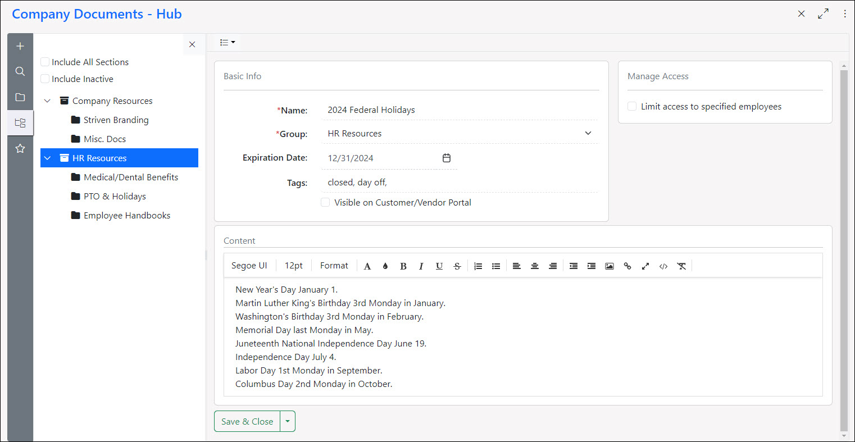Click the calendar icon for Expiration Date
The image size is (855, 442).
[447, 158]
